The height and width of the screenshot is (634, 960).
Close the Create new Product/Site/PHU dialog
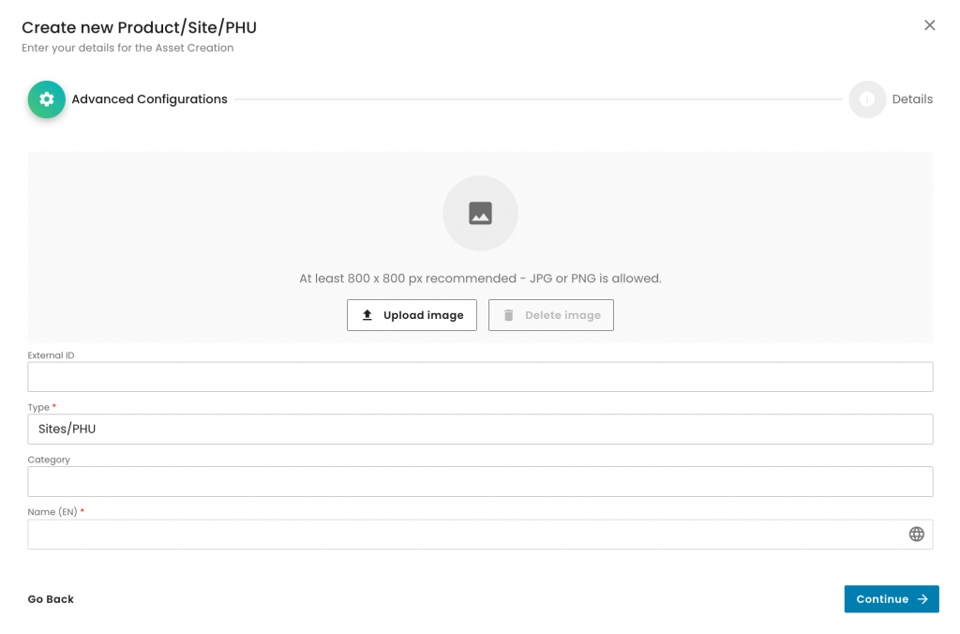coord(929,25)
